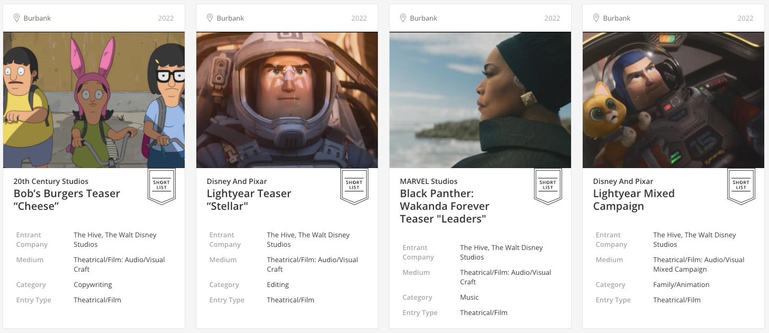Click the Copywriting category value
The width and height of the screenshot is (769, 333).
tap(93, 285)
